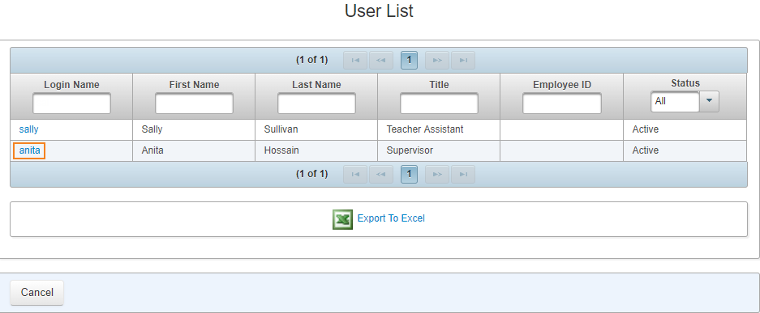This screenshot has width=760, height=313.
Task: Go to previous page in top paginator
Action: tap(381, 61)
